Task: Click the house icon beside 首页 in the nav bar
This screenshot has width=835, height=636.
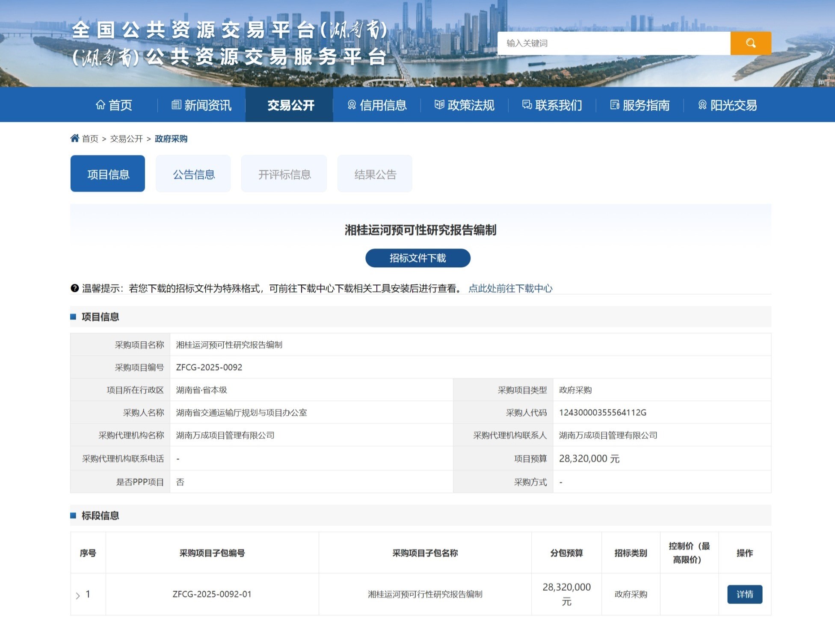Action: (101, 105)
